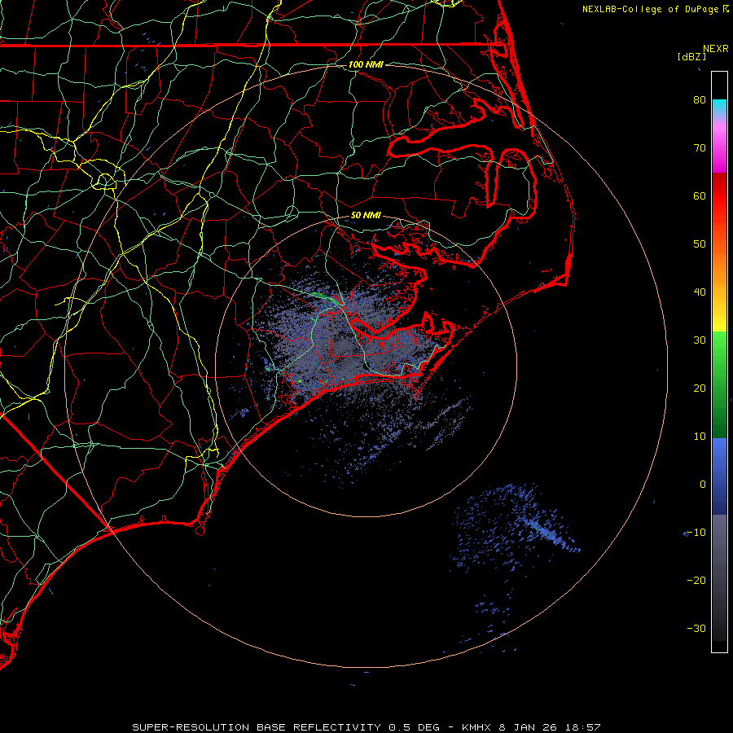Screen dimensions: 733x733
Task: Click the green segment of the colorbar
Action: click(719, 384)
